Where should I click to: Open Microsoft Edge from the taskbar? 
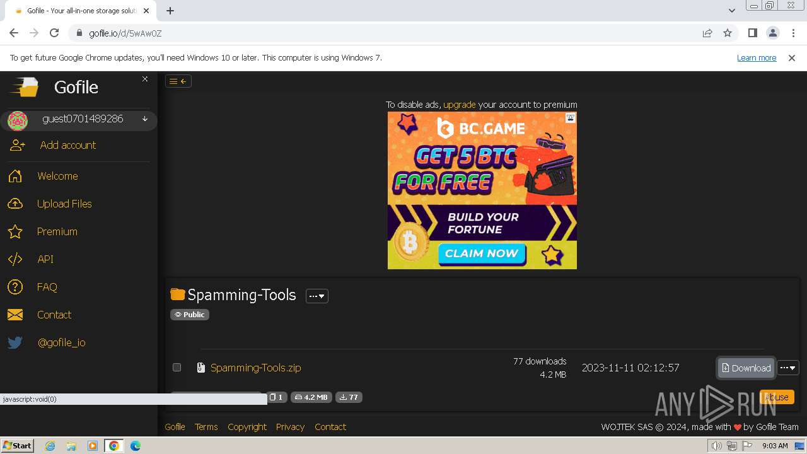pyautogui.click(x=136, y=446)
